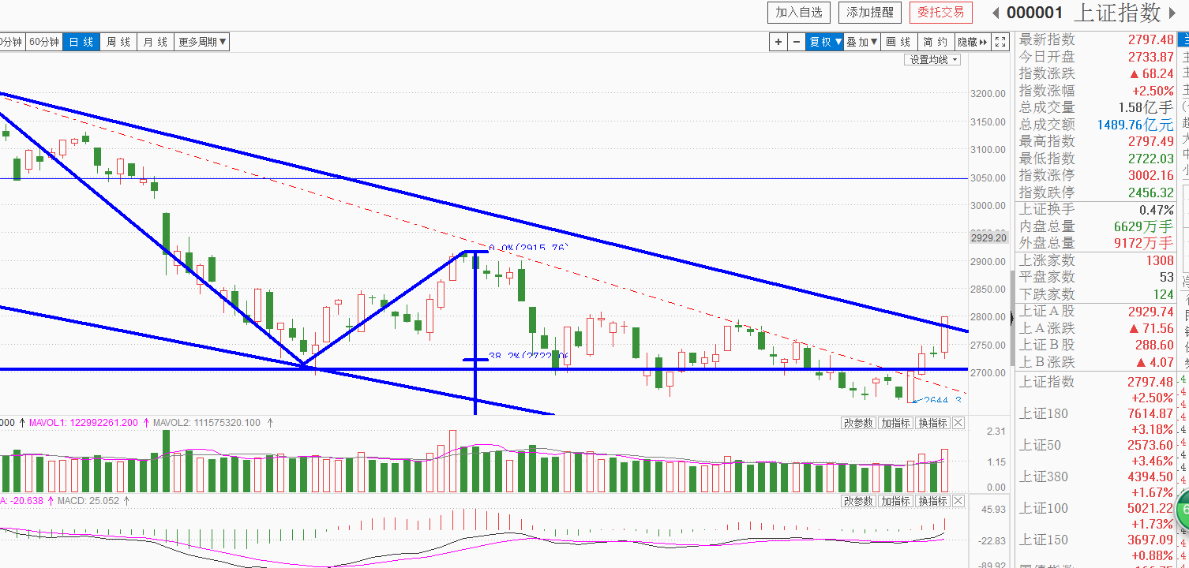Image resolution: width=1189 pixels, height=568 pixels.
Task: Click the 38.2% Fibonacci level label
Action: point(529,356)
